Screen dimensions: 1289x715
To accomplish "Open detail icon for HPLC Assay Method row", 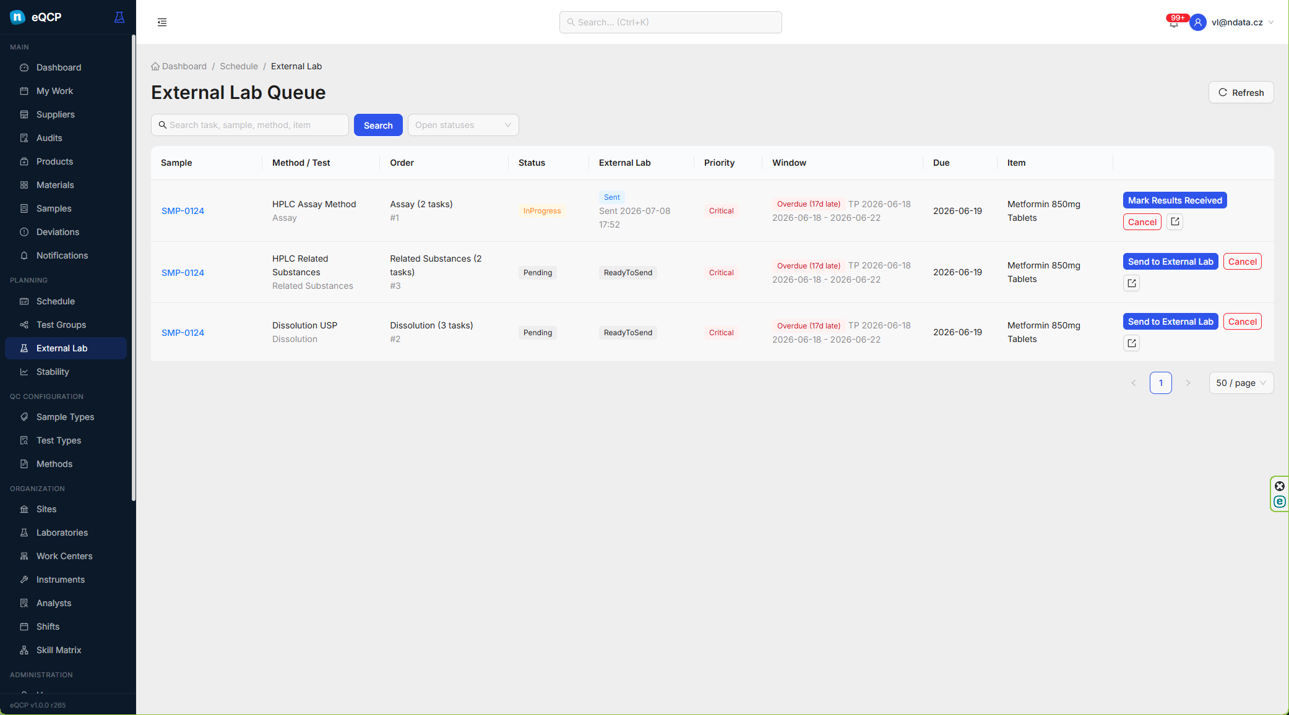I will pos(1175,221).
